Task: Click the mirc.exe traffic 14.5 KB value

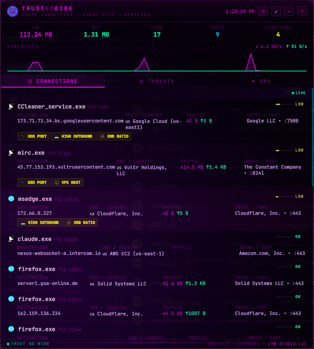Action: [191, 167]
